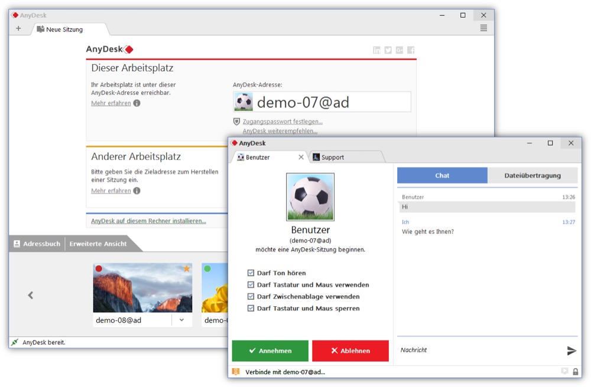The height and width of the screenshot is (387, 591).
Task: Click the Dieser Arbeitsplatz heading
Action: pos(132,68)
